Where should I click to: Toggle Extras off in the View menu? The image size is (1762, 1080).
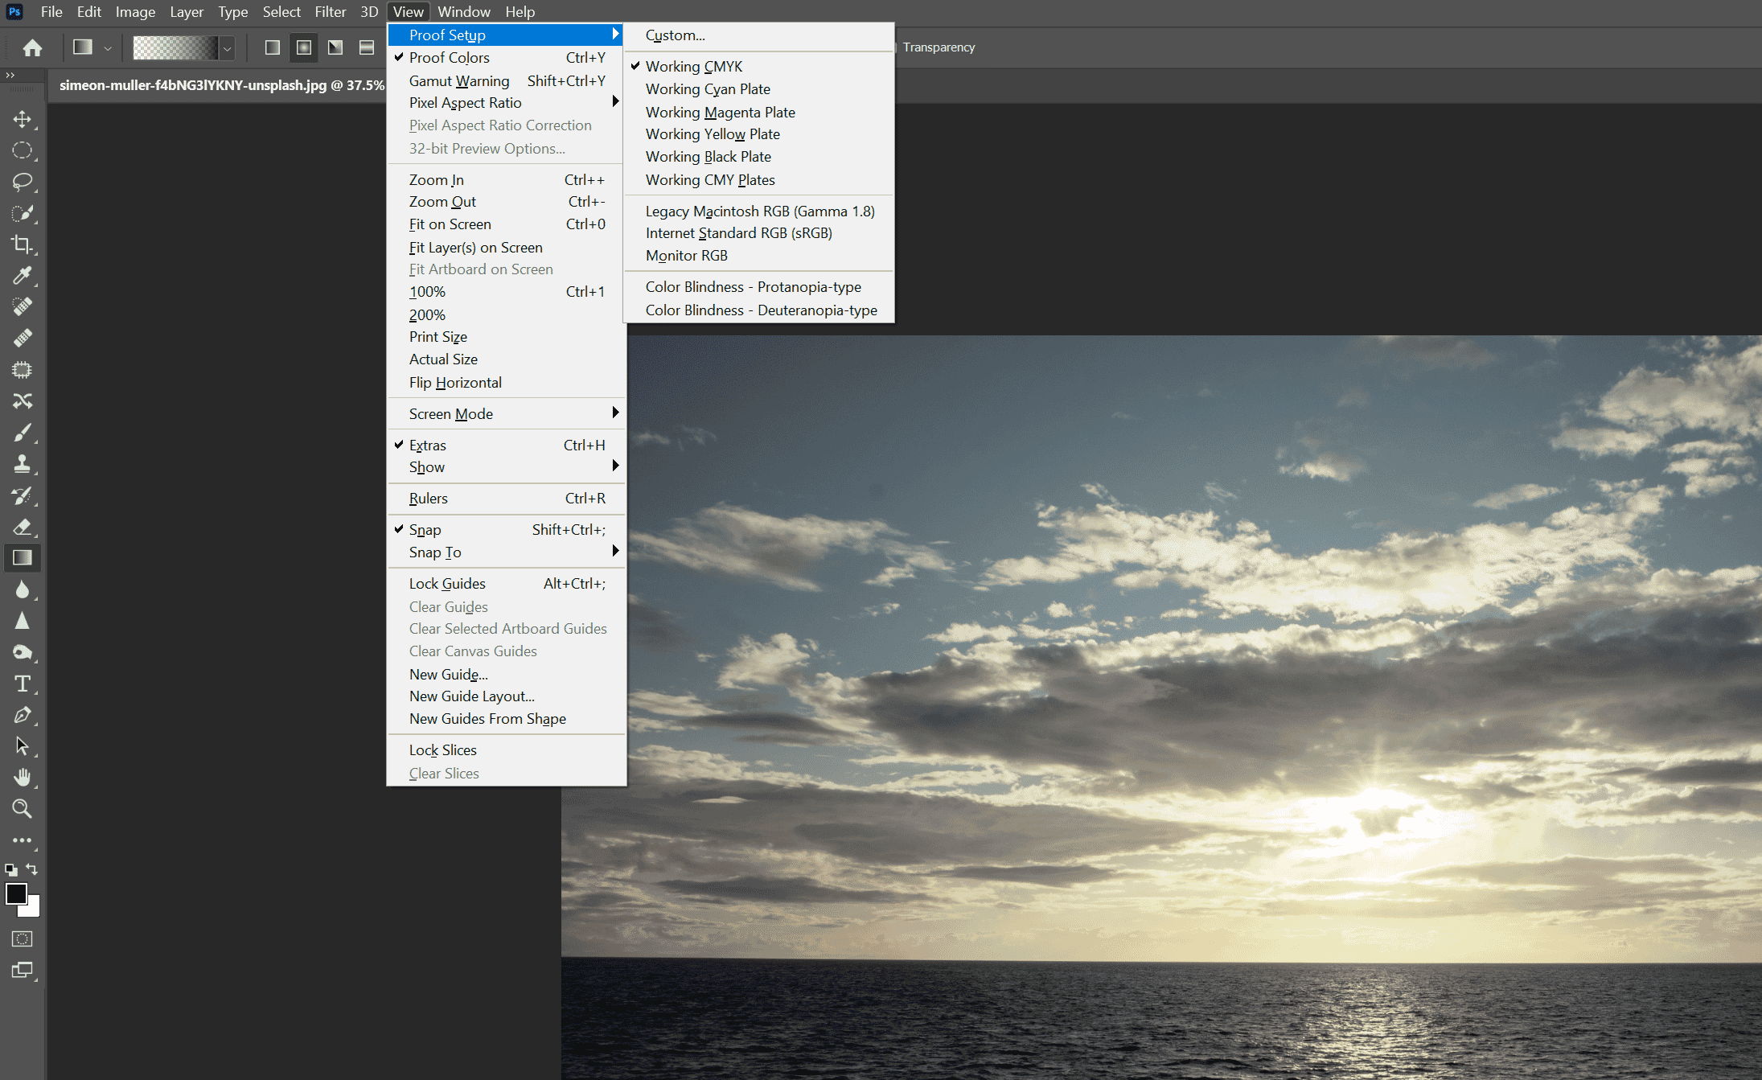click(x=428, y=445)
